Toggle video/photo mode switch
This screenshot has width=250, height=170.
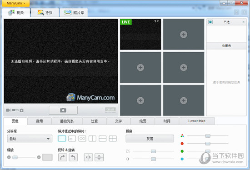pos(15,110)
